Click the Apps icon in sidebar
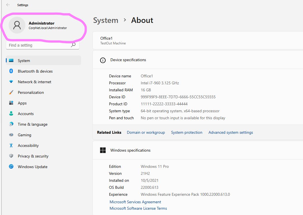303x215 pixels. pyautogui.click(x=11, y=103)
